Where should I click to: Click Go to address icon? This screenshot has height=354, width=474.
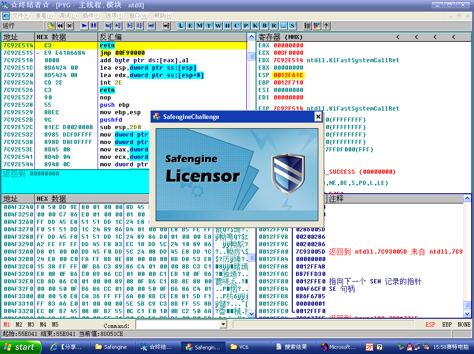[x=166, y=26]
